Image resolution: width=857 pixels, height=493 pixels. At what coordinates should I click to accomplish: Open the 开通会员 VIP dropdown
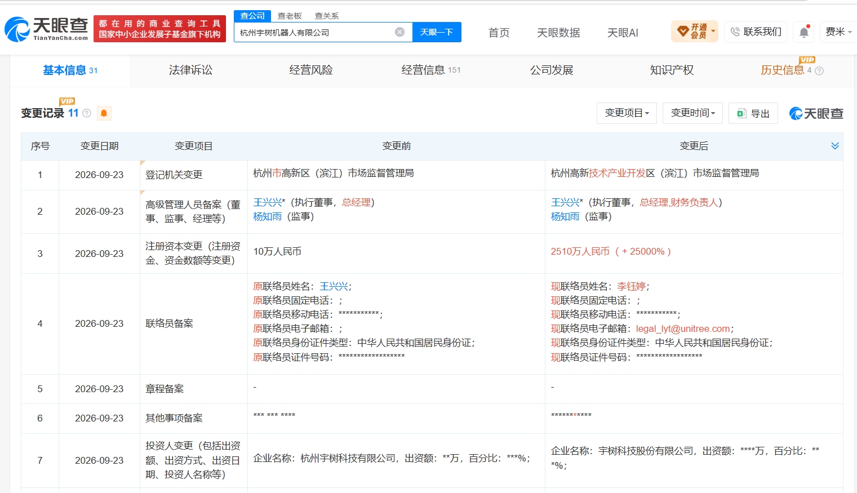click(x=695, y=31)
